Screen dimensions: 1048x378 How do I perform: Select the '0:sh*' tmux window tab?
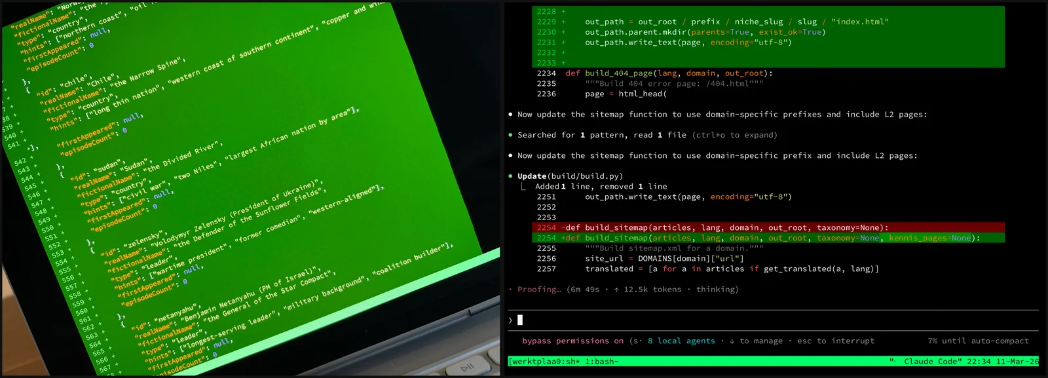567,362
